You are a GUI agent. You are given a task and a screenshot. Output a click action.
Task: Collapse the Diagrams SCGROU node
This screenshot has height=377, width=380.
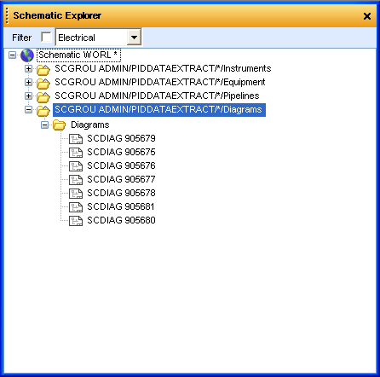(x=28, y=109)
